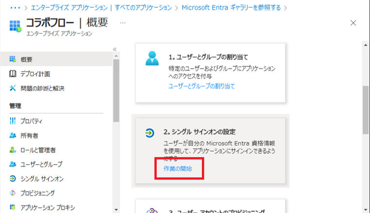Screen dimensions: 370x213
Task: Click main pane scrollbar down arrow
Action: (366, 210)
